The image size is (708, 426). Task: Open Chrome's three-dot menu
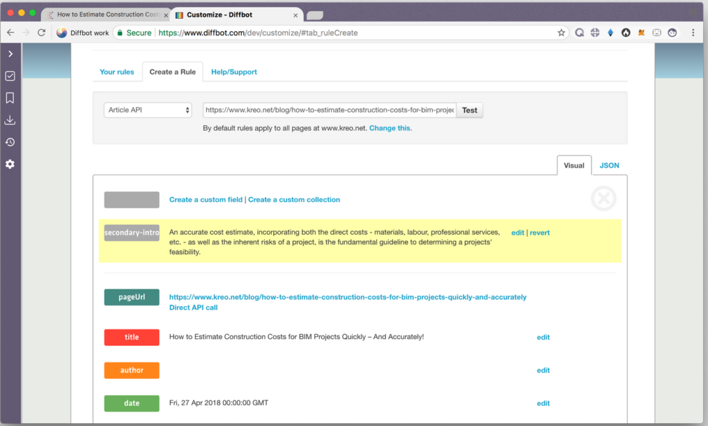(x=693, y=32)
